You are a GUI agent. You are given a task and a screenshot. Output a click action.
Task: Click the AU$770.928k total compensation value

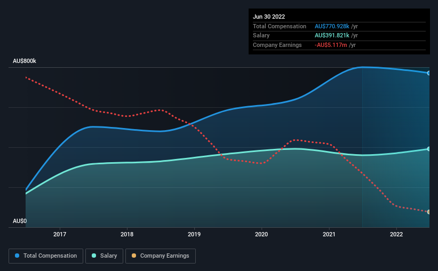[332, 26]
